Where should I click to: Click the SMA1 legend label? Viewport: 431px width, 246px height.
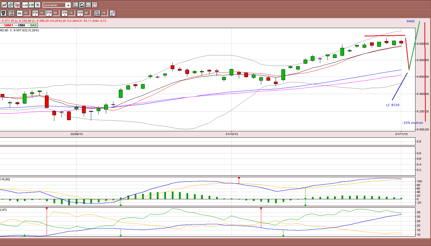pyautogui.click(x=9, y=25)
